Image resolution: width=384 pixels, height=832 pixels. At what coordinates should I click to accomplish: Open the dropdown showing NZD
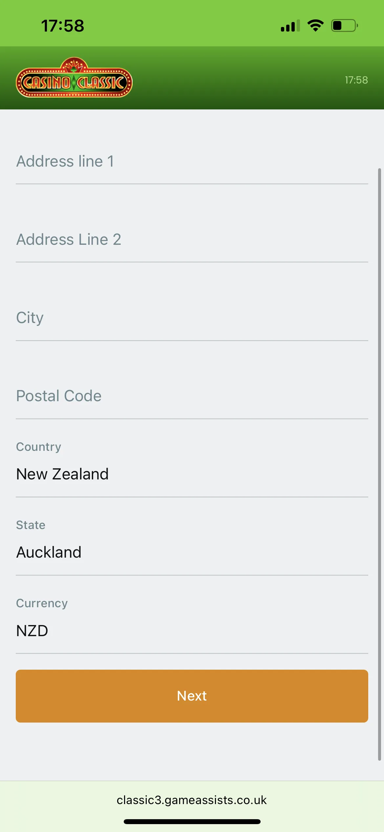192,631
